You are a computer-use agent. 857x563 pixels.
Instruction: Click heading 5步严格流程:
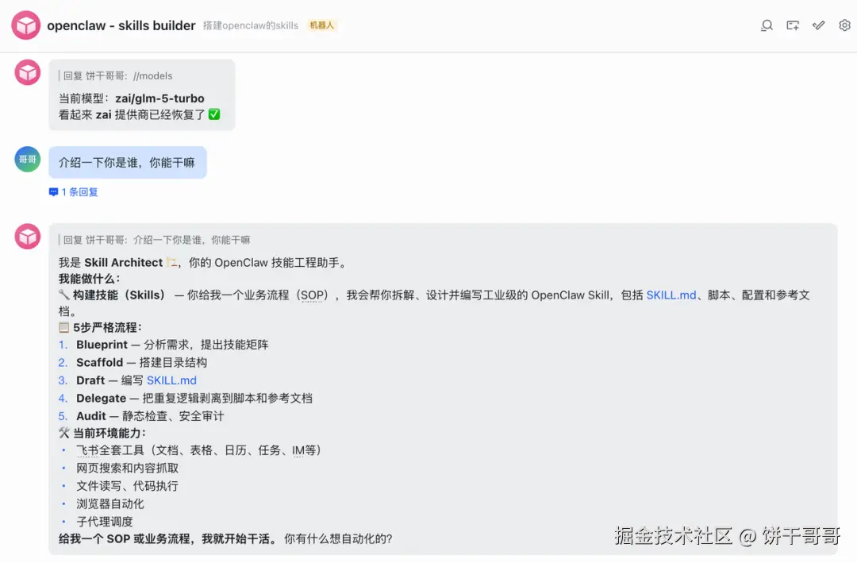pyautogui.click(x=107, y=327)
